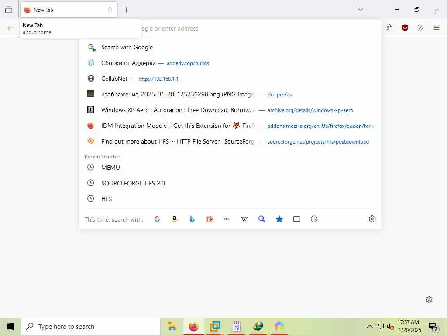The height and width of the screenshot is (335, 447).
Task: Show hidden system tray icons
Action: [369, 326]
